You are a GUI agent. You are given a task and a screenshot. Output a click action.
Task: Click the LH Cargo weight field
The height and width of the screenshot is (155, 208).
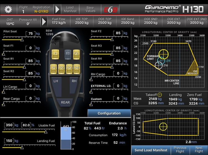click(x=31, y=86)
